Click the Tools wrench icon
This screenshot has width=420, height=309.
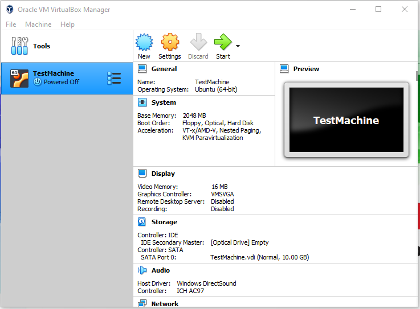coord(19,46)
